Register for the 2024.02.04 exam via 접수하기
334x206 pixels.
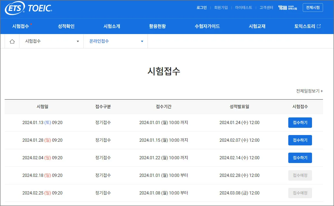pos(300,158)
